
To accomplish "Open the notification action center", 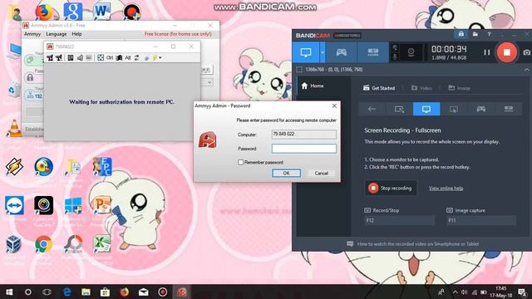I will pos(522,292).
